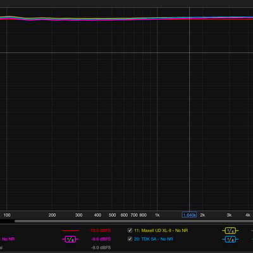Viewport: 253px width, 253px height.
Task: Click the 1k frequency axis label
Action: click(x=157, y=215)
